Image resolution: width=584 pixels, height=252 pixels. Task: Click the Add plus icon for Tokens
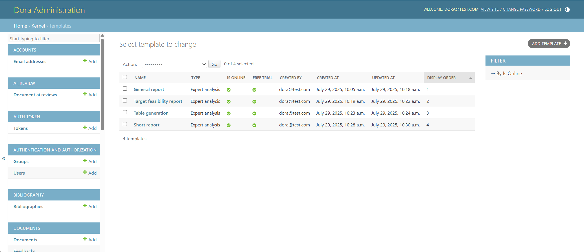[85, 128]
